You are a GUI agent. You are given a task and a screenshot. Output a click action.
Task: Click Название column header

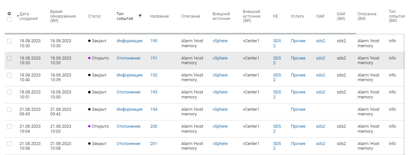tap(159, 16)
